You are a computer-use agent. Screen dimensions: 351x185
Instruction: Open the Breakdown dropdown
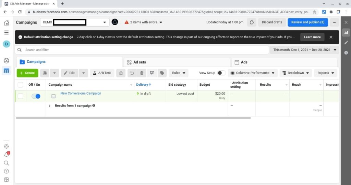[x=296, y=73]
